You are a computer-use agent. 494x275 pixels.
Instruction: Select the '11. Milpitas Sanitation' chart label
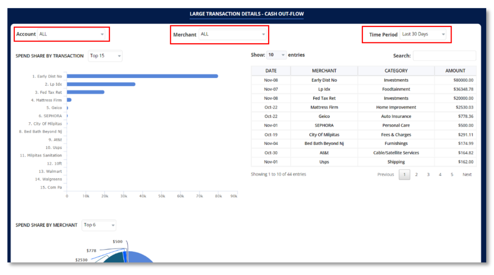(41, 156)
